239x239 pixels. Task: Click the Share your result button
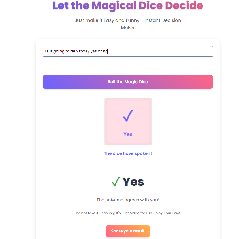128,231
